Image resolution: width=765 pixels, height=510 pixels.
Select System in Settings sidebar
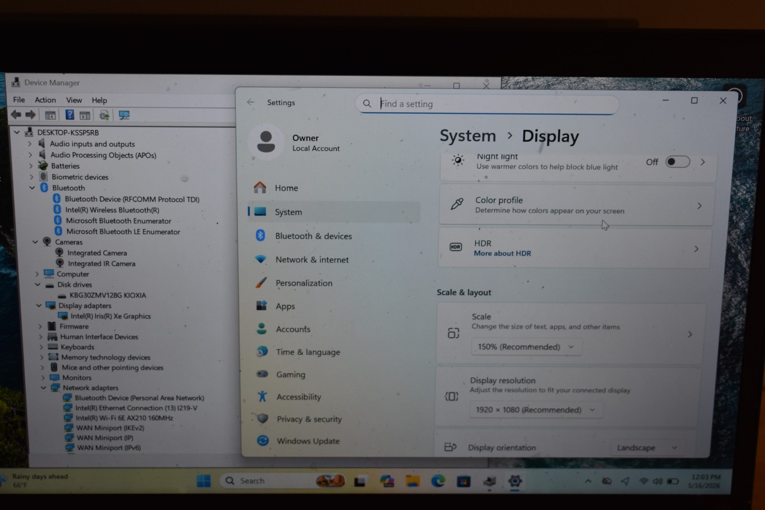pos(334,212)
